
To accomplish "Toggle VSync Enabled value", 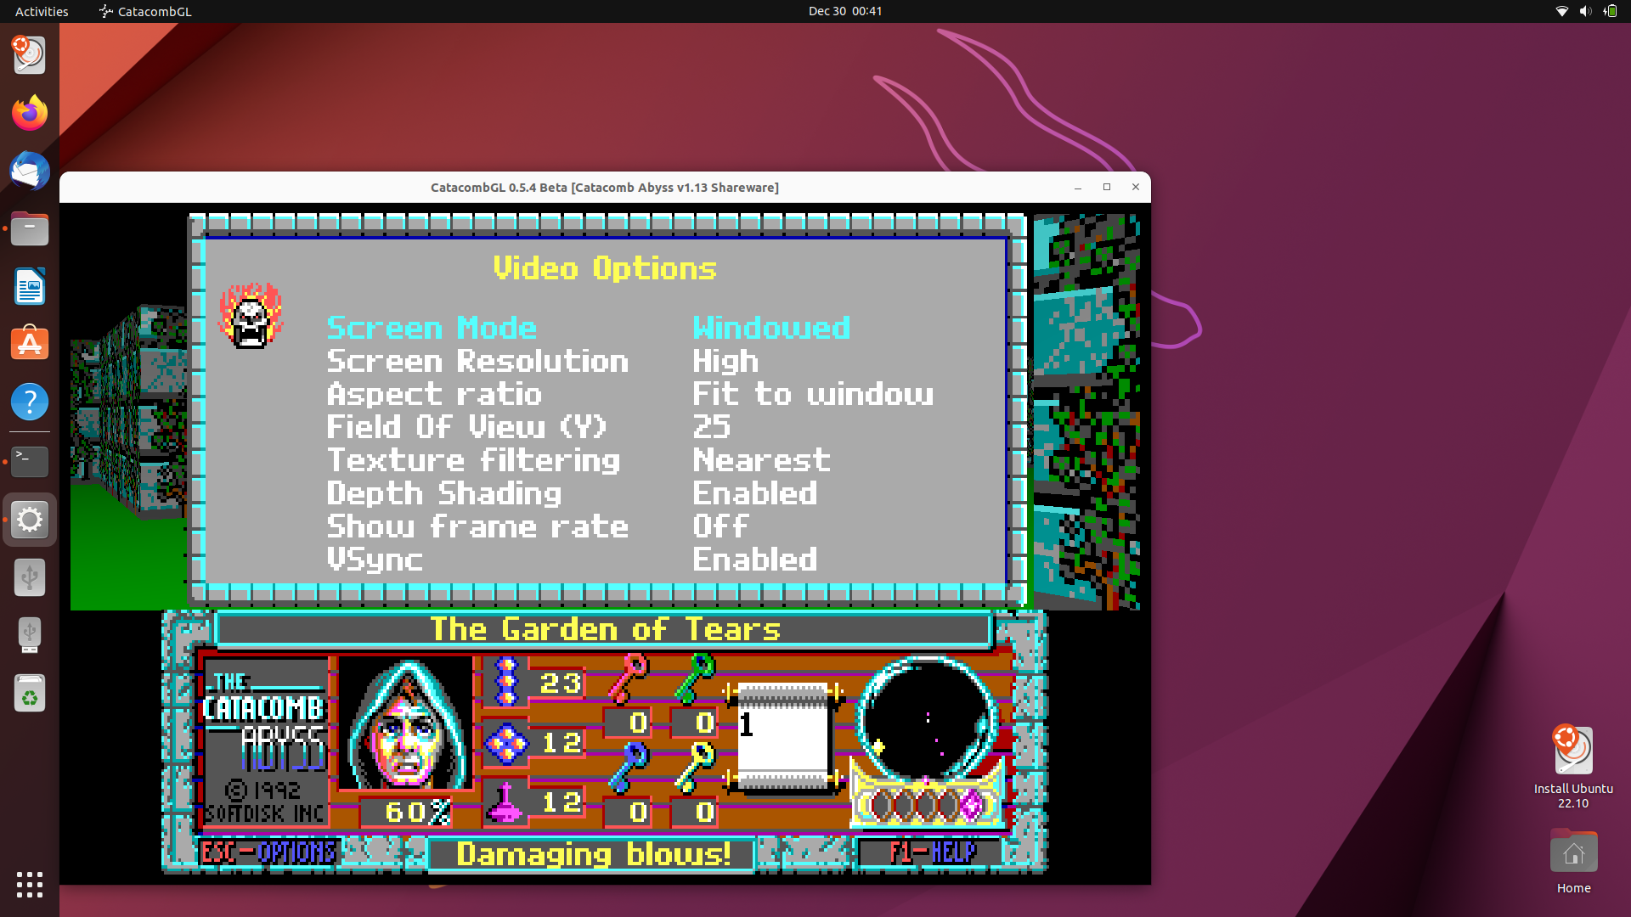I will [754, 560].
